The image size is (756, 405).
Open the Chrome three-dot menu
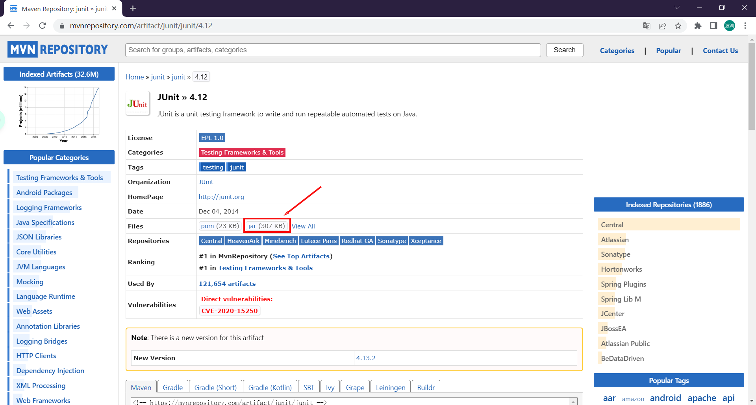coord(745,26)
